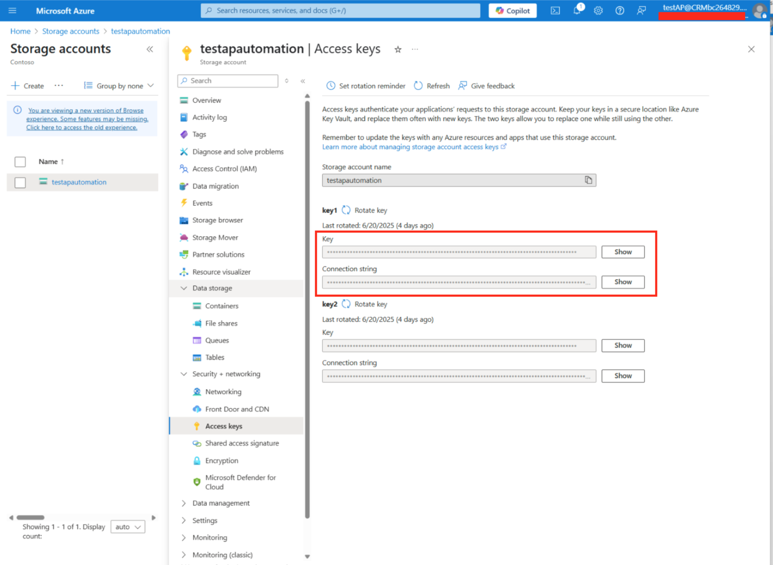773x565 pixels.
Task: Copy the storage account name
Action: (588, 180)
